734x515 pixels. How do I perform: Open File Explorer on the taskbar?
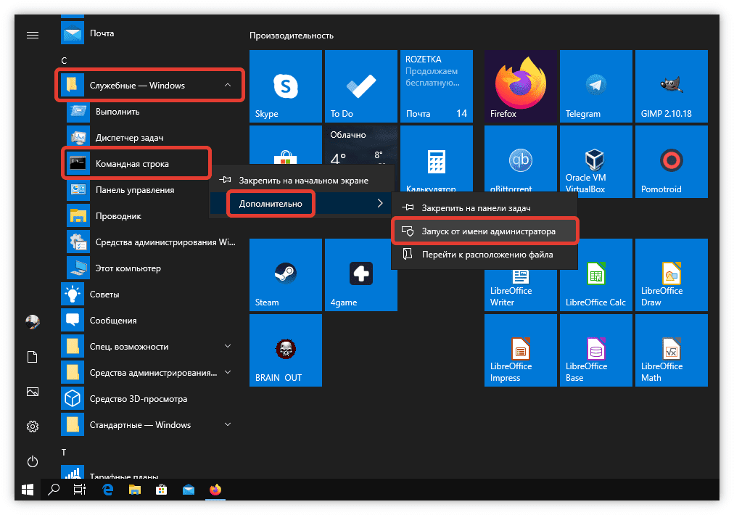(x=135, y=490)
